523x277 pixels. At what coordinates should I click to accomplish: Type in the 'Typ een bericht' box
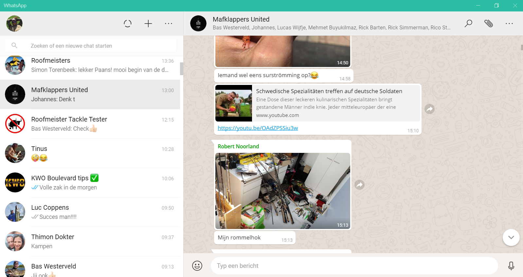pyautogui.click(x=353, y=266)
